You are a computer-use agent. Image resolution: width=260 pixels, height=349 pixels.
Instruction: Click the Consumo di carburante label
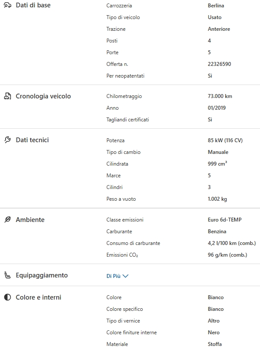point(133,243)
